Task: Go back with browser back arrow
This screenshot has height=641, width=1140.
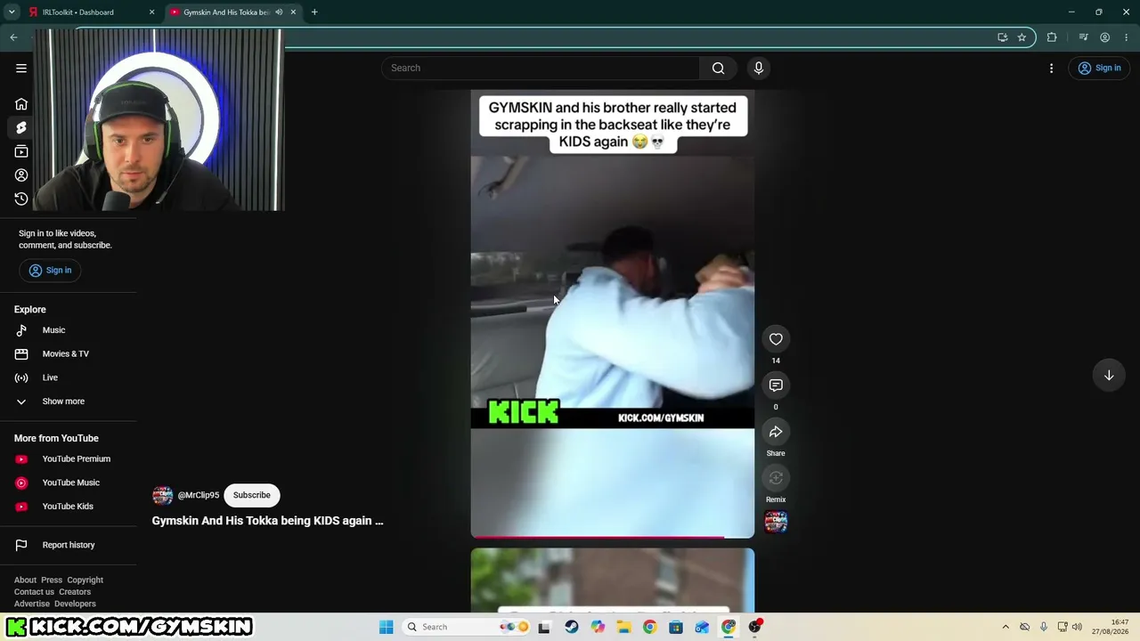Action: tap(13, 37)
